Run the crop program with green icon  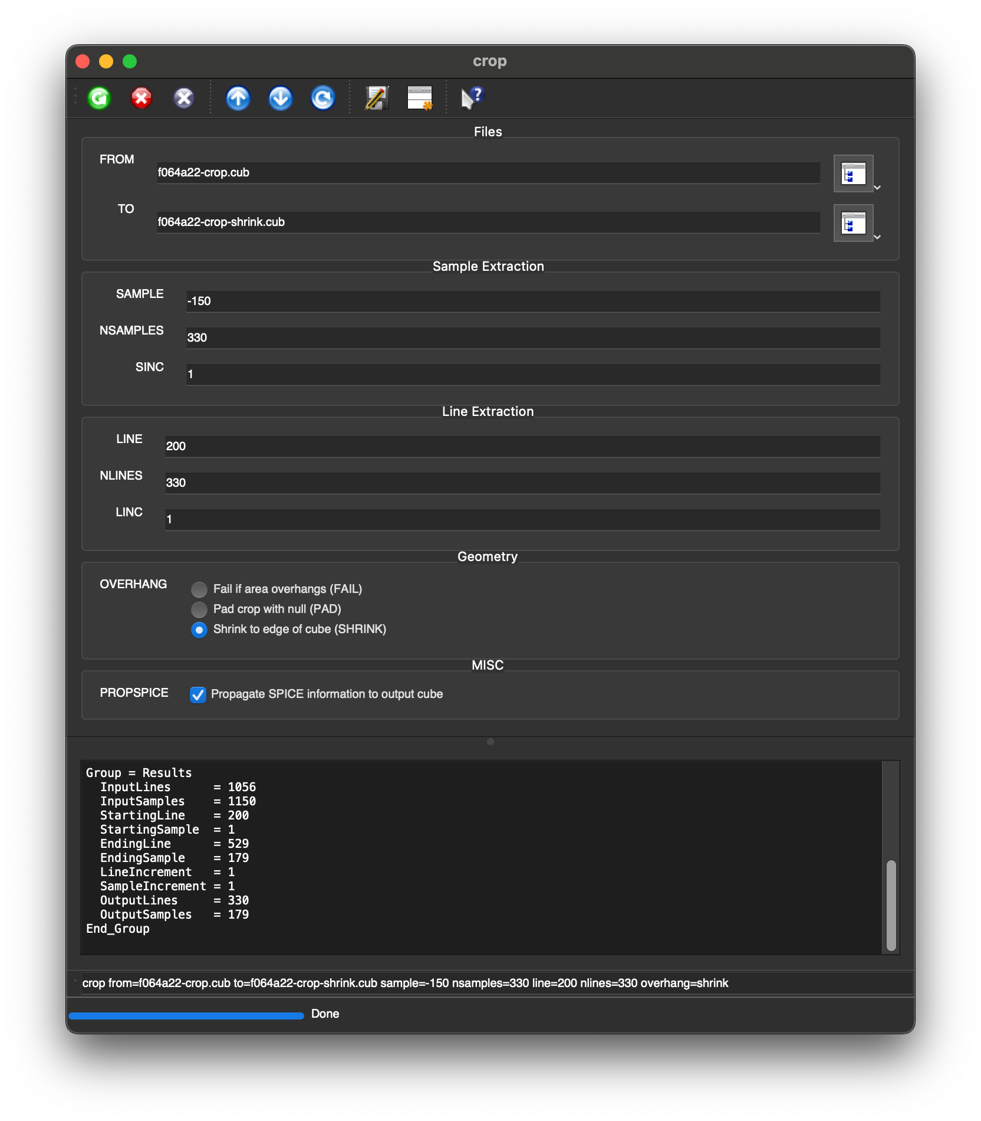[99, 98]
